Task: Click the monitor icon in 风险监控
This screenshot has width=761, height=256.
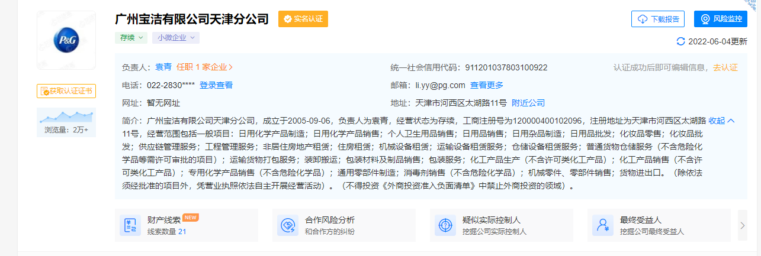Action: (705, 19)
